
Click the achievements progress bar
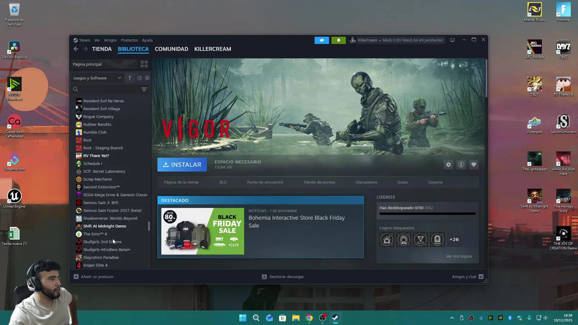pyautogui.click(x=427, y=214)
